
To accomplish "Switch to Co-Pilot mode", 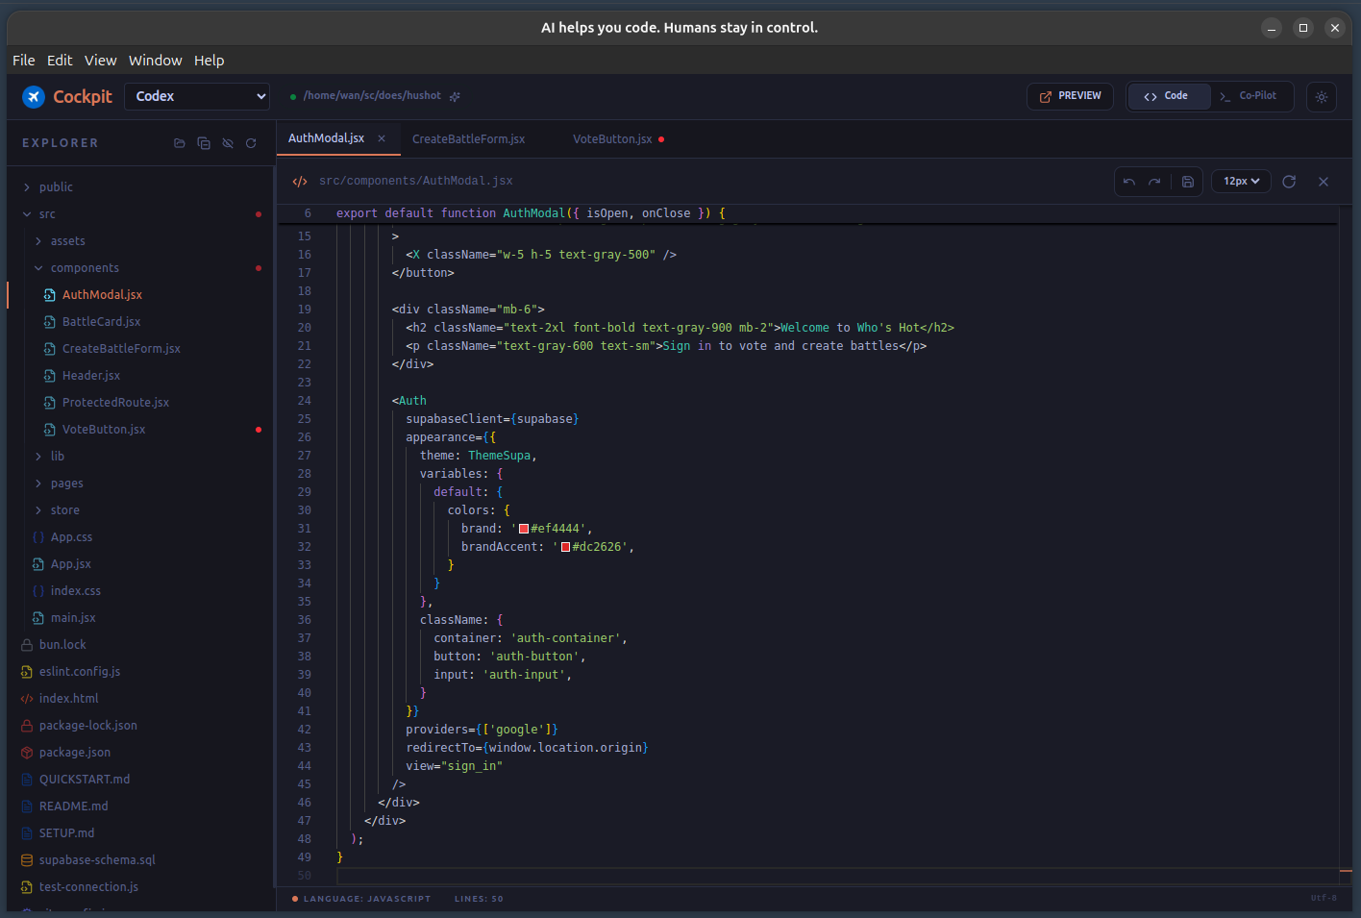I will pyautogui.click(x=1249, y=96).
